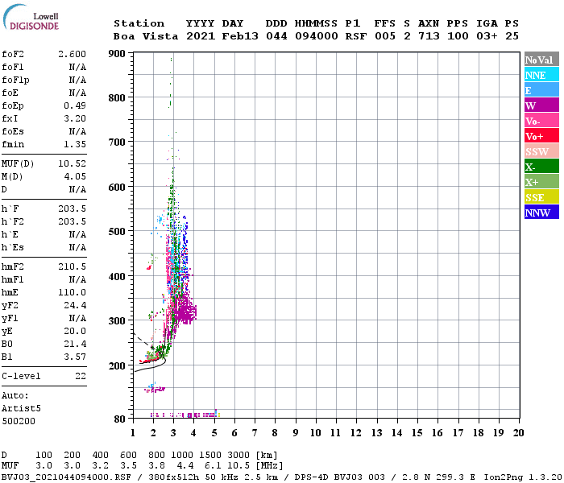Click the magenta E-layer echoes near 150 km
Viewport: 564px width, 483px height.
pyautogui.click(x=155, y=389)
